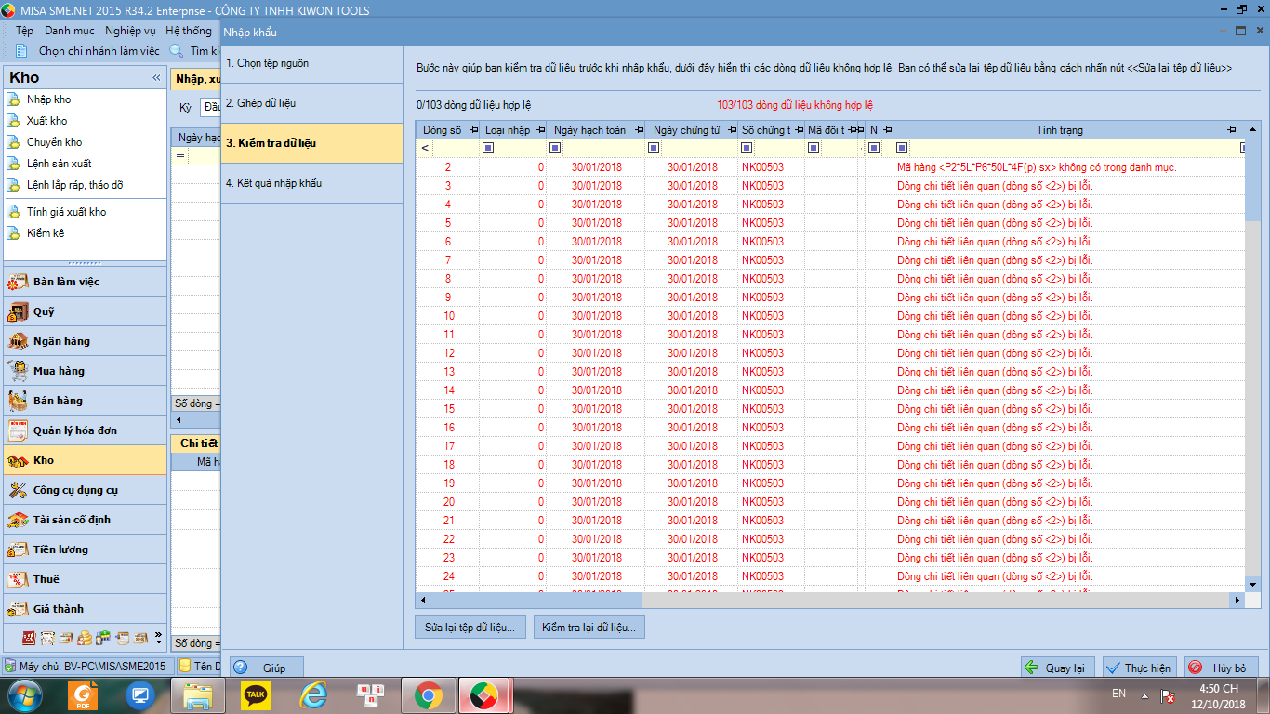Open the Thuế module
Viewport: 1270px width, 714px height.
pyautogui.click(x=86, y=579)
